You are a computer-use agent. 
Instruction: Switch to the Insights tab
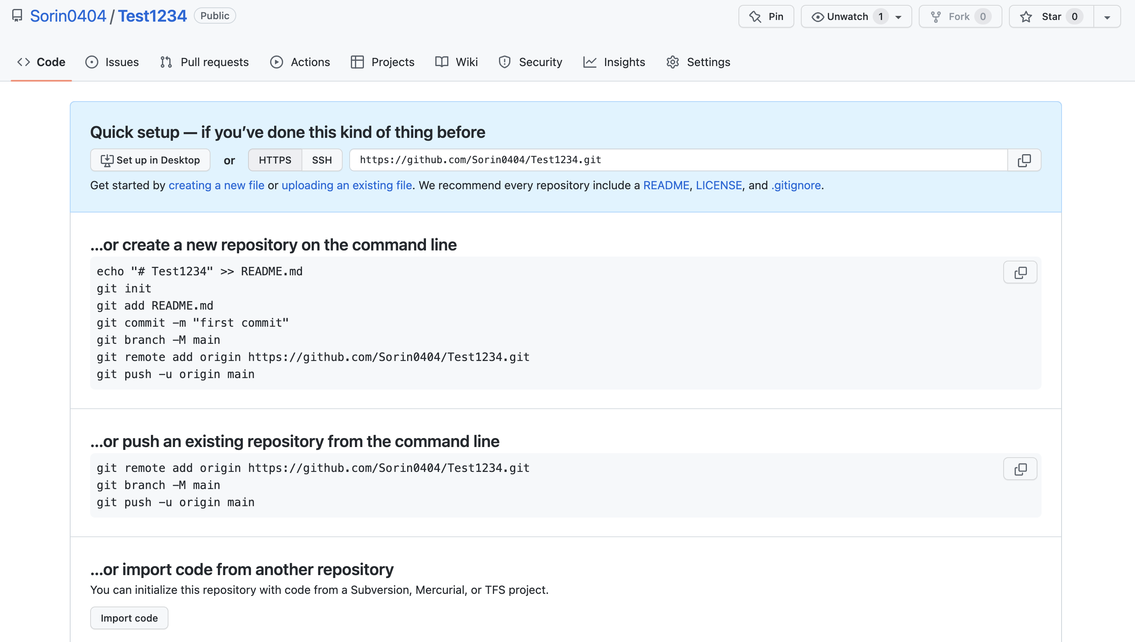[614, 62]
